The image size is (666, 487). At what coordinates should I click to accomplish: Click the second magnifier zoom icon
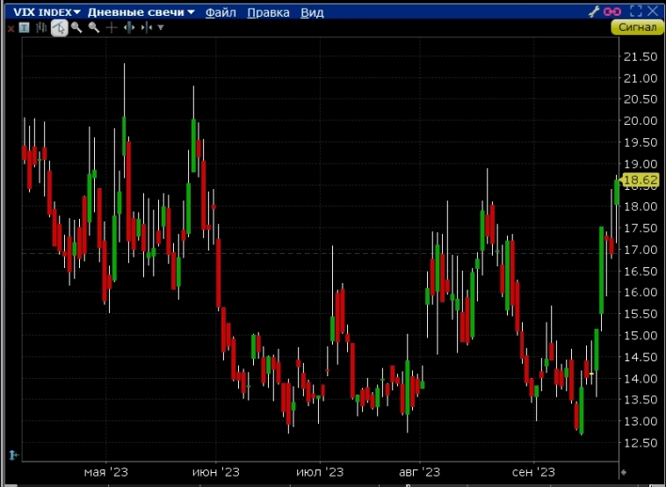point(93,27)
